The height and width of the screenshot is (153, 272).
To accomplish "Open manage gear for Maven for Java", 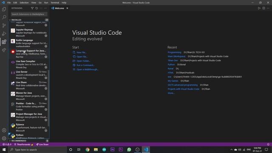I will pos(46,99).
